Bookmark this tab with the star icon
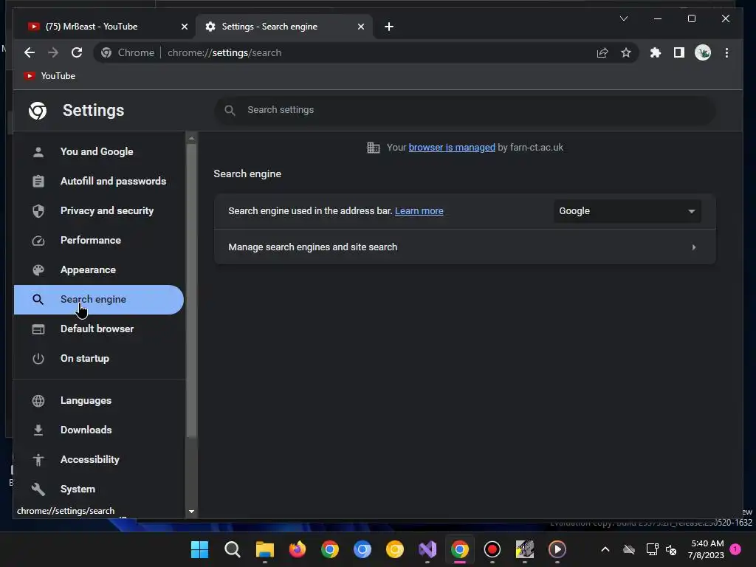This screenshot has height=567, width=756. [626, 52]
